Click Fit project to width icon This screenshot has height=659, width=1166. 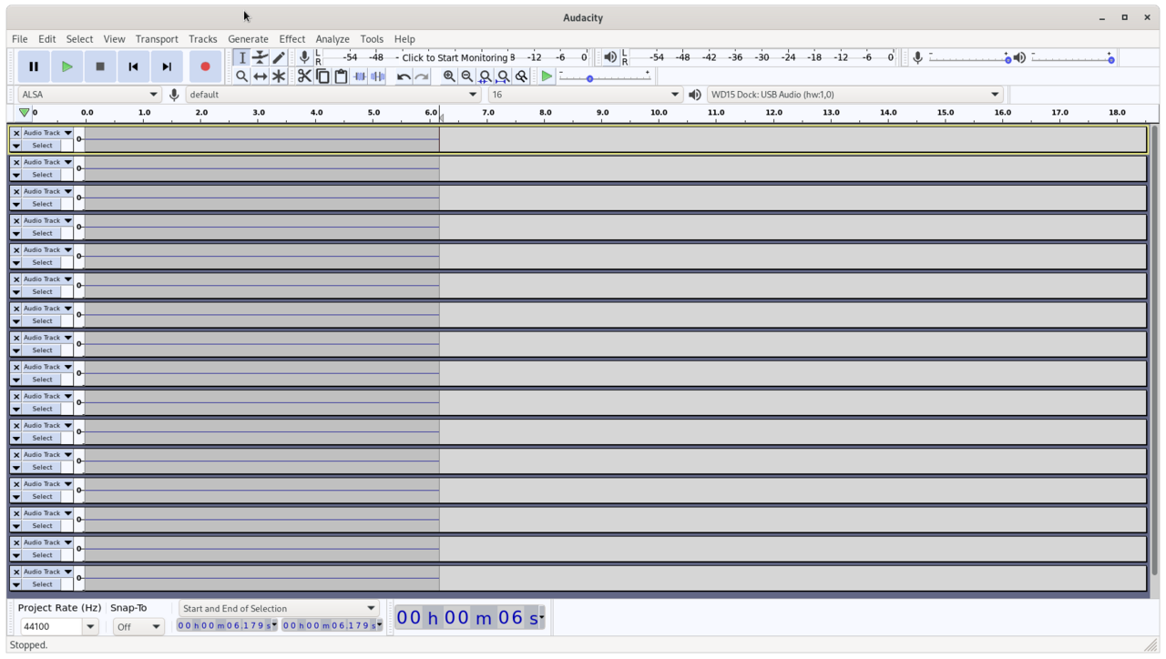click(x=503, y=76)
